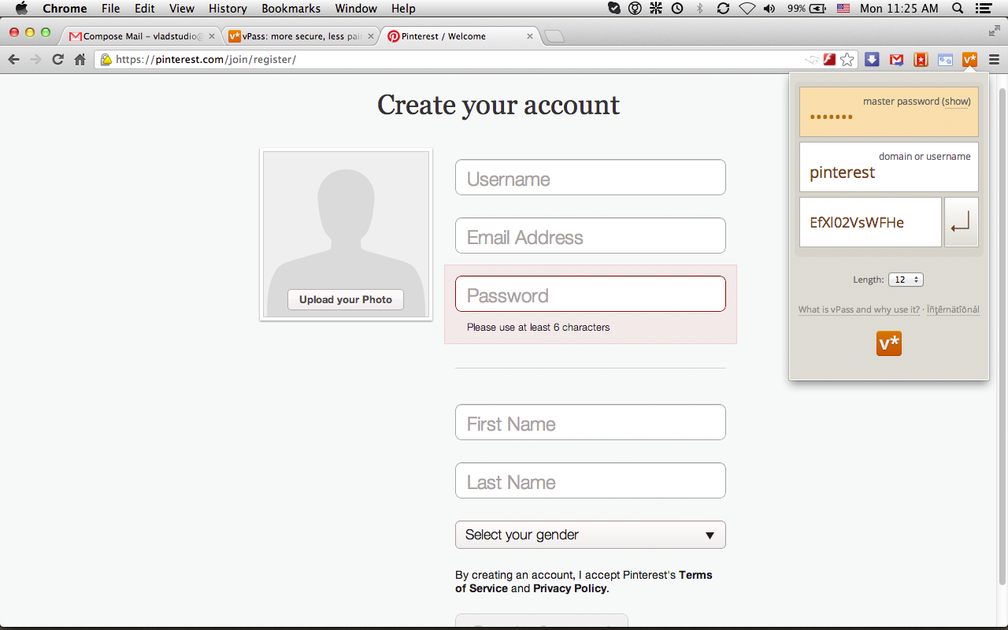The image size is (1008, 630).
Task: Open a new tab
Action: [554, 36]
